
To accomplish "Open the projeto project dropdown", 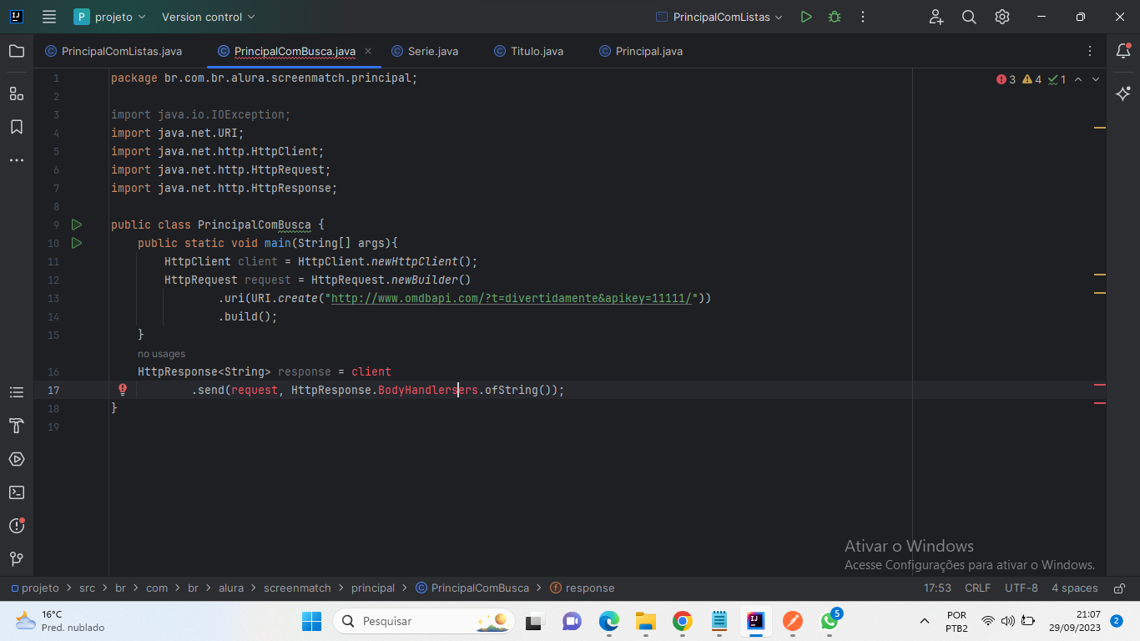I will (x=109, y=17).
